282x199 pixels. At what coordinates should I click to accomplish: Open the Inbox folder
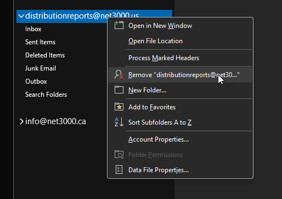point(33,29)
